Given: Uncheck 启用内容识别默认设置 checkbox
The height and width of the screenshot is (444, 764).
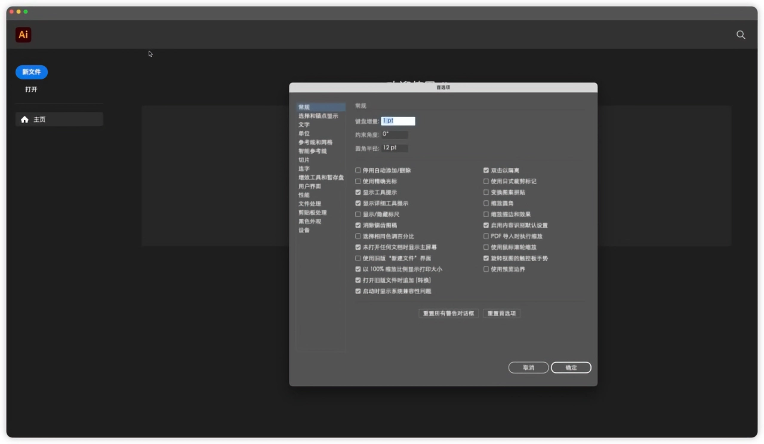Looking at the screenshot, I should [486, 225].
